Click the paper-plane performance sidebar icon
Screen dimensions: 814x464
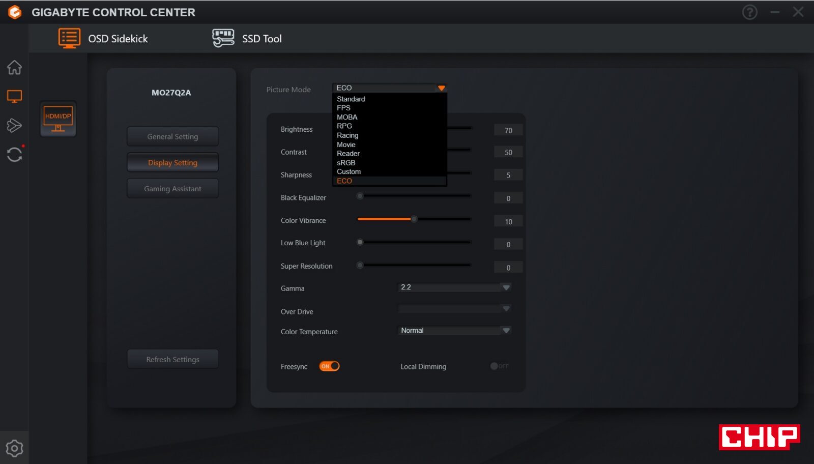pyautogui.click(x=14, y=125)
